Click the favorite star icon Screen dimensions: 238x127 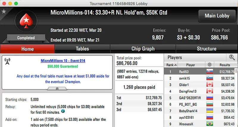[4, 11]
